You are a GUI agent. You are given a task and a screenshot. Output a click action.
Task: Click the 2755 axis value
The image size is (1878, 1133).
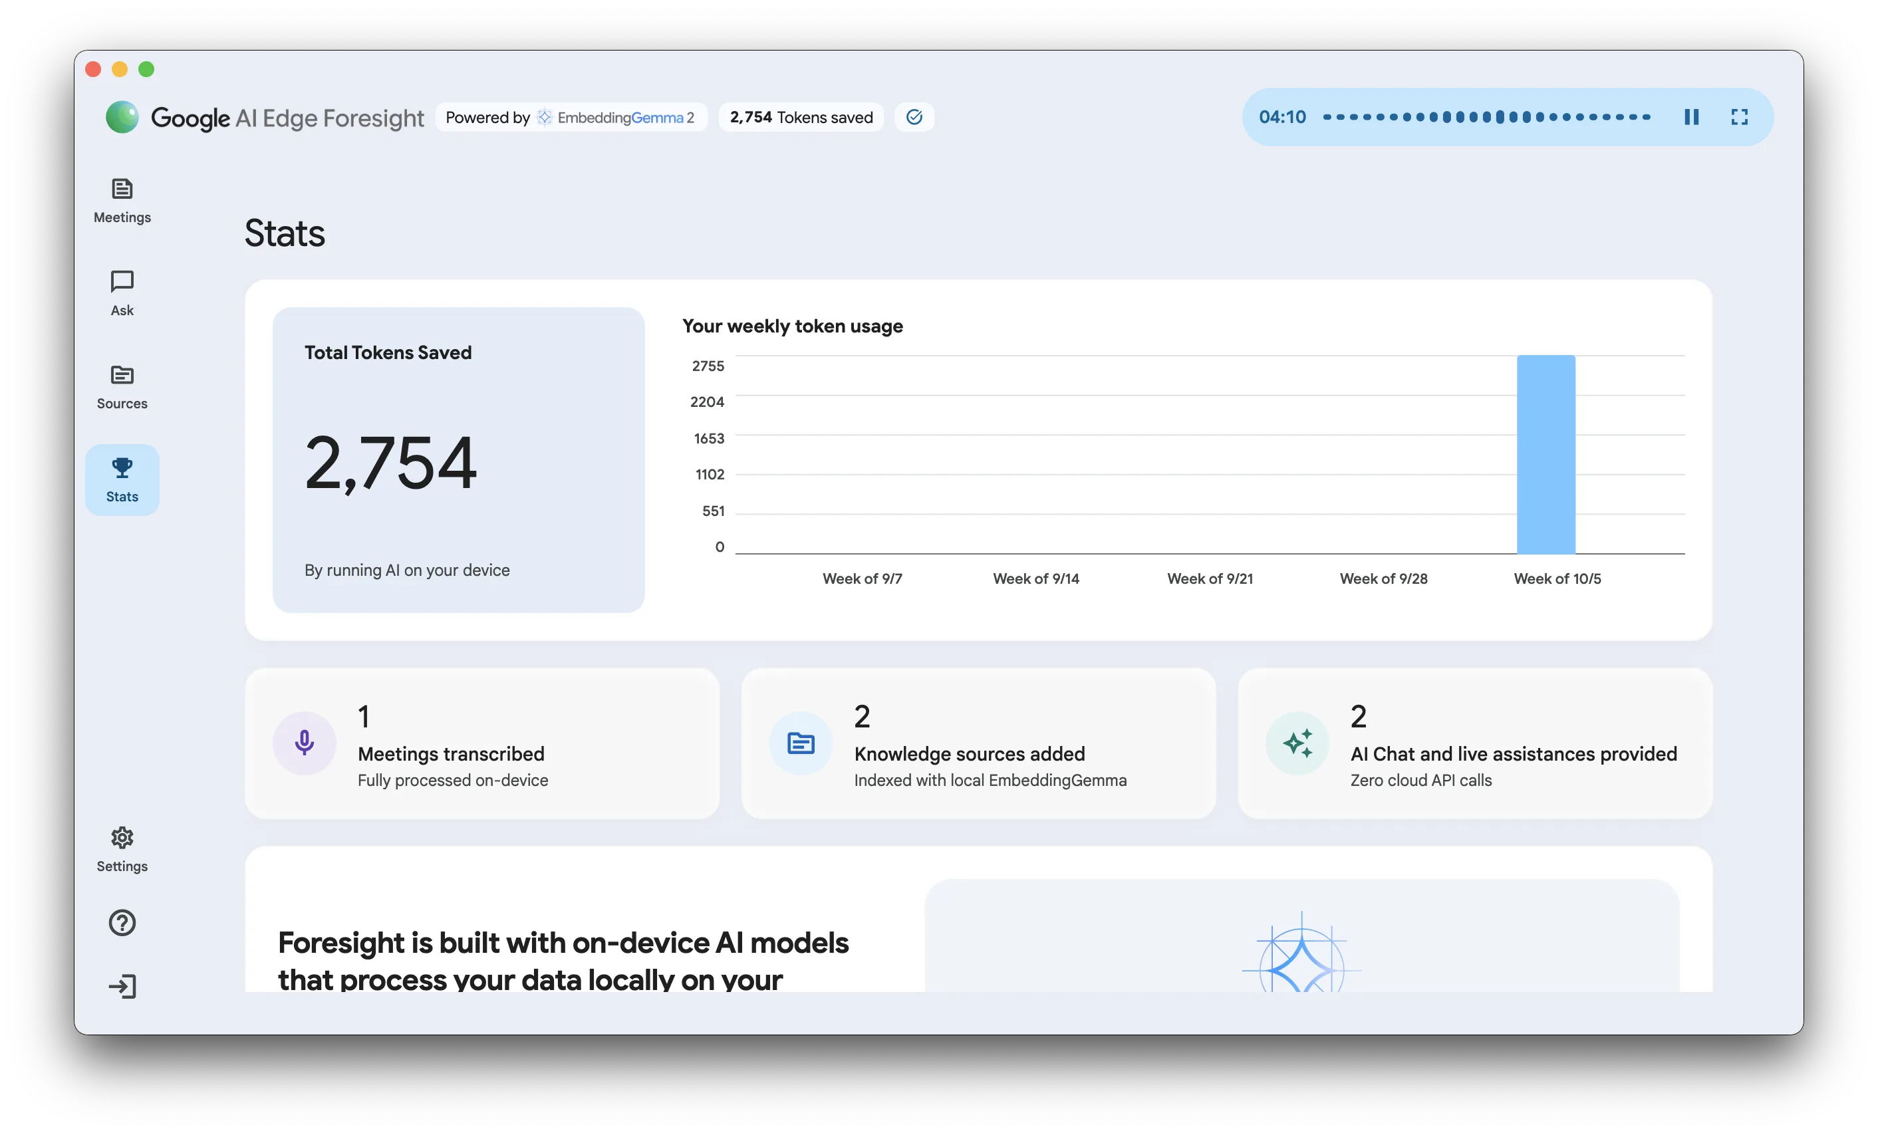(708, 366)
